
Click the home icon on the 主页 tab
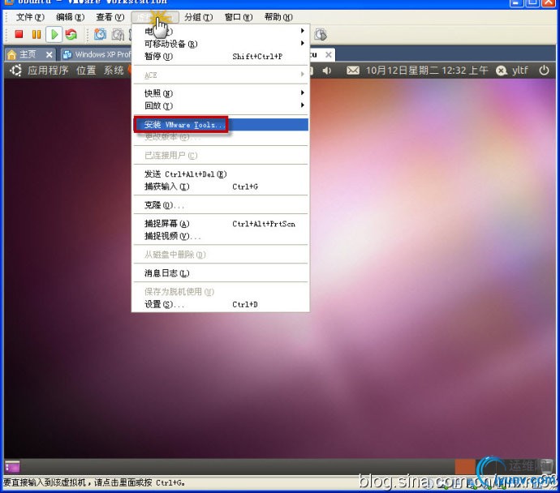12,54
